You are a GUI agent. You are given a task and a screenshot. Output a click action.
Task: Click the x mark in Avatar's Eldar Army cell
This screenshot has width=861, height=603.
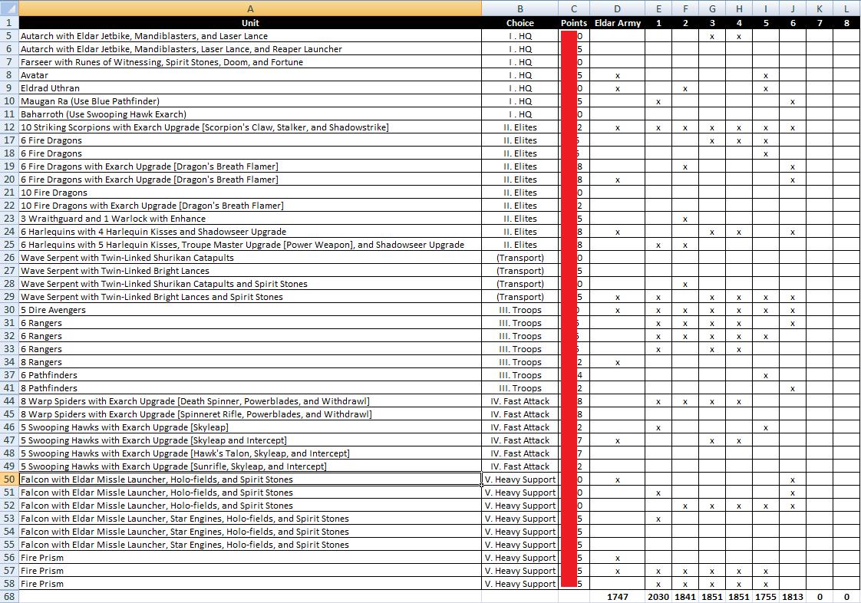[x=618, y=75]
